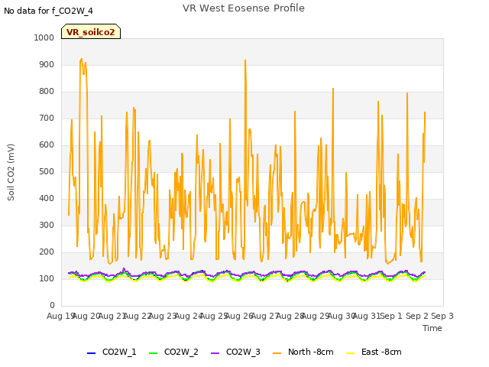Click the 'No data for f_CO2W_4' message
Image resolution: width=489 pixels, height=367 pixels.
tap(48, 11)
